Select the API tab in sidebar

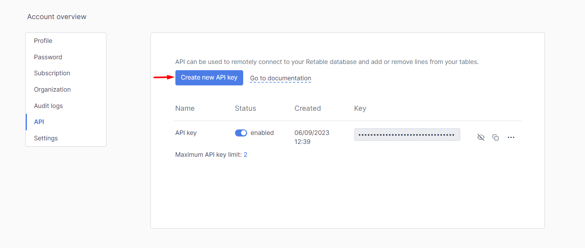(39, 122)
